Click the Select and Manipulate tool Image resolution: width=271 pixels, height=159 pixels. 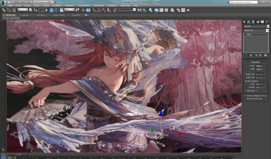tap(83, 10)
